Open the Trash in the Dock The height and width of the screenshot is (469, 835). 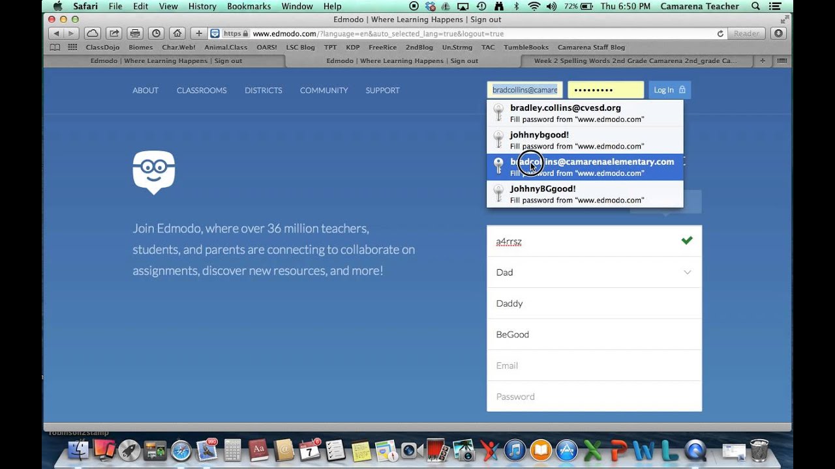[759, 450]
